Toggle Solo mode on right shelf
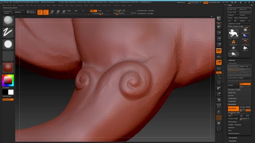This screenshot has width=255, height=143. tap(219, 124)
